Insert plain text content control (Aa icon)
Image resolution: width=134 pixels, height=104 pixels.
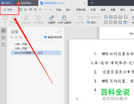tap(111, 17)
